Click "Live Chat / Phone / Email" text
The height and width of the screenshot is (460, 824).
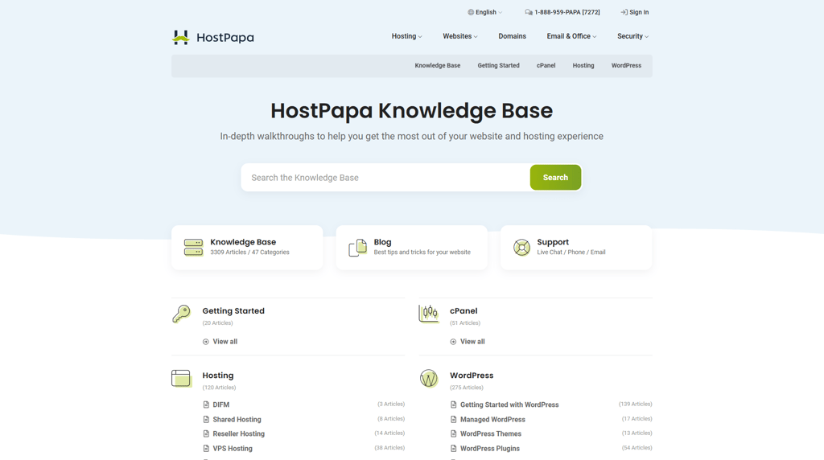pyautogui.click(x=571, y=253)
